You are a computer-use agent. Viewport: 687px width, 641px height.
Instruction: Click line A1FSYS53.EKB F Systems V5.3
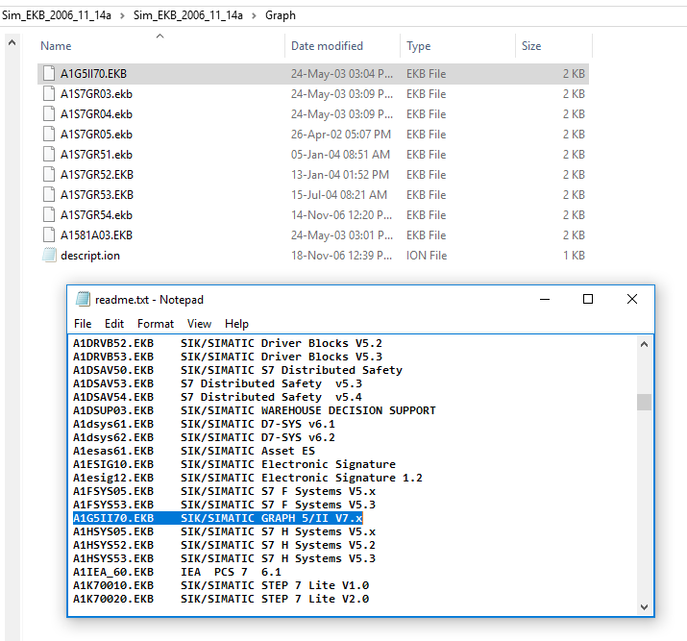pos(224,505)
